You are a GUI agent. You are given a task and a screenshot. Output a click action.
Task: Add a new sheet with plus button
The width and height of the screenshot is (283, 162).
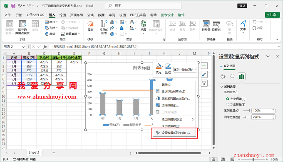click(x=54, y=153)
